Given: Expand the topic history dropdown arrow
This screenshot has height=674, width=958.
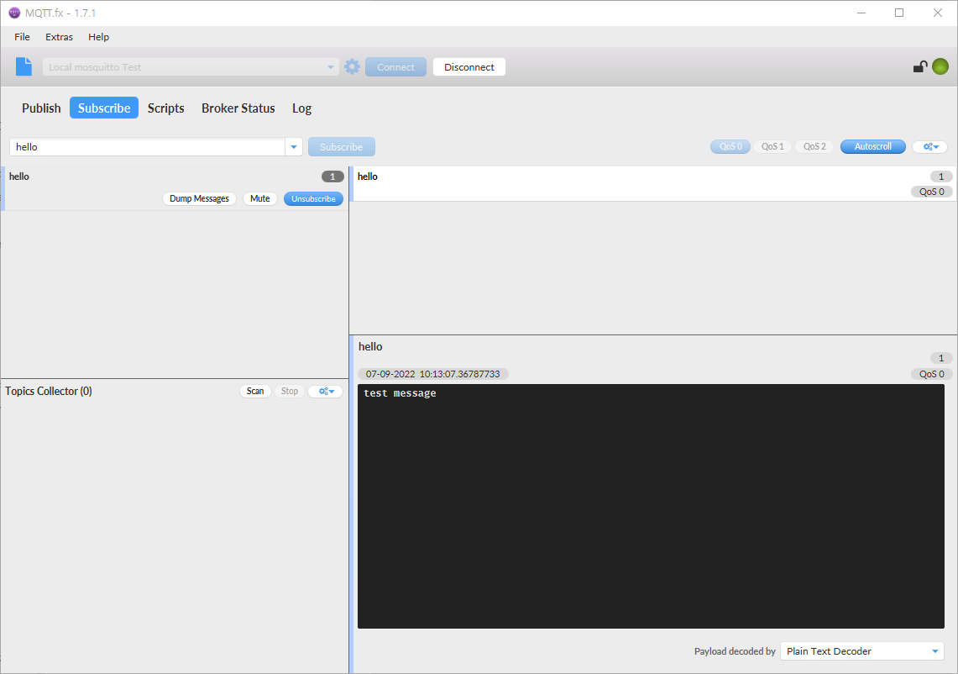Looking at the screenshot, I should click(x=294, y=147).
